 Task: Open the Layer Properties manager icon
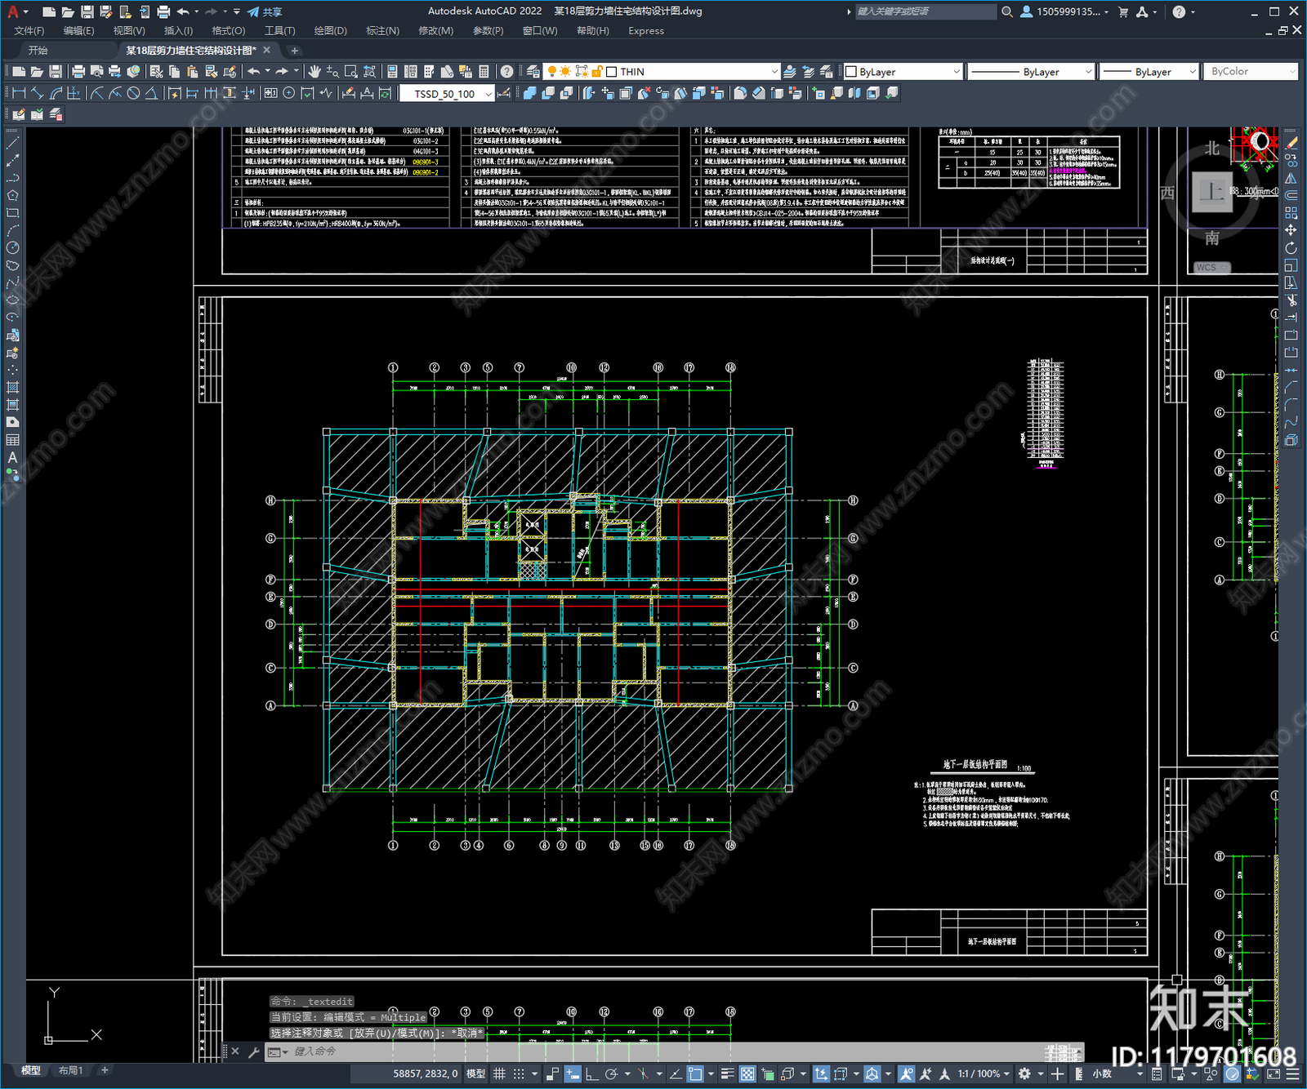(533, 72)
